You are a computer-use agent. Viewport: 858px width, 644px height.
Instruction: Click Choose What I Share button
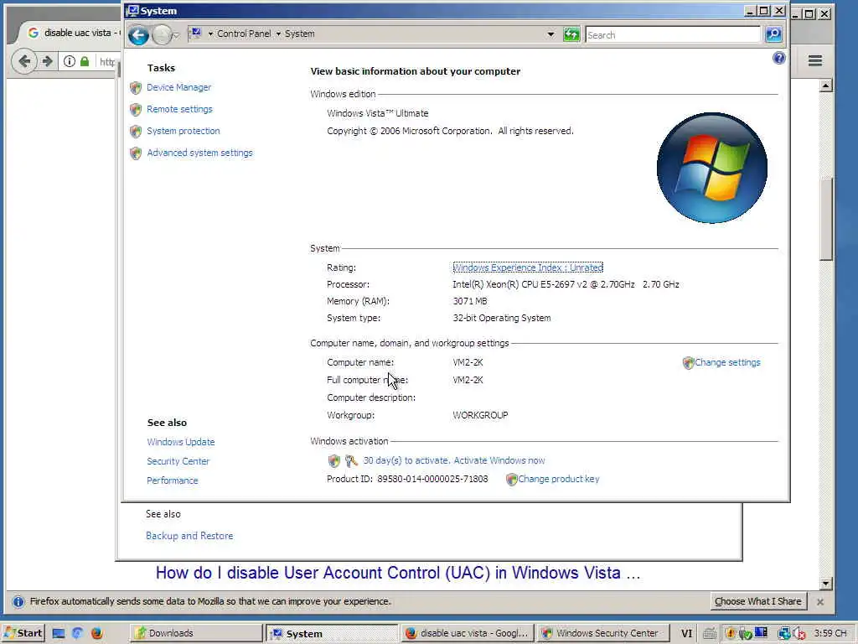tap(757, 601)
